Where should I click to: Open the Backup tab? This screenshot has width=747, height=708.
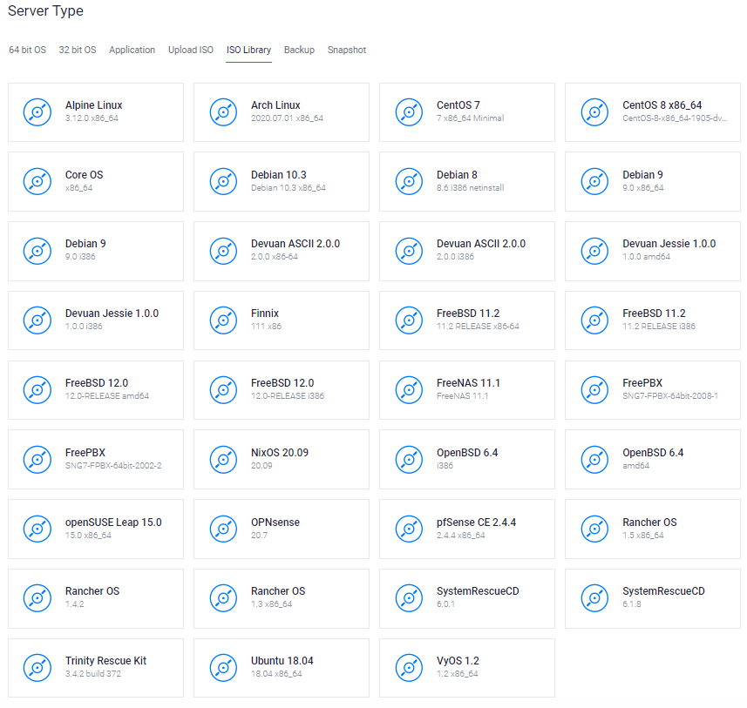pyautogui.click(x=299, y=51)
